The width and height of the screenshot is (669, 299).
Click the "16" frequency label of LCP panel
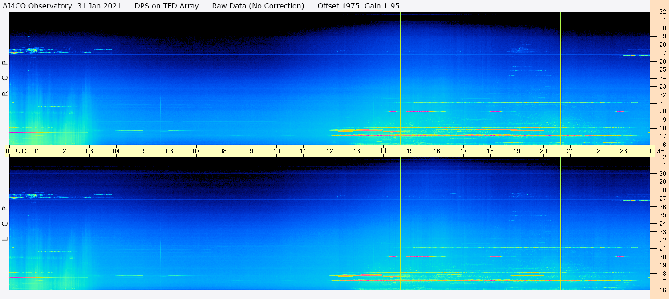coord(662,290)
